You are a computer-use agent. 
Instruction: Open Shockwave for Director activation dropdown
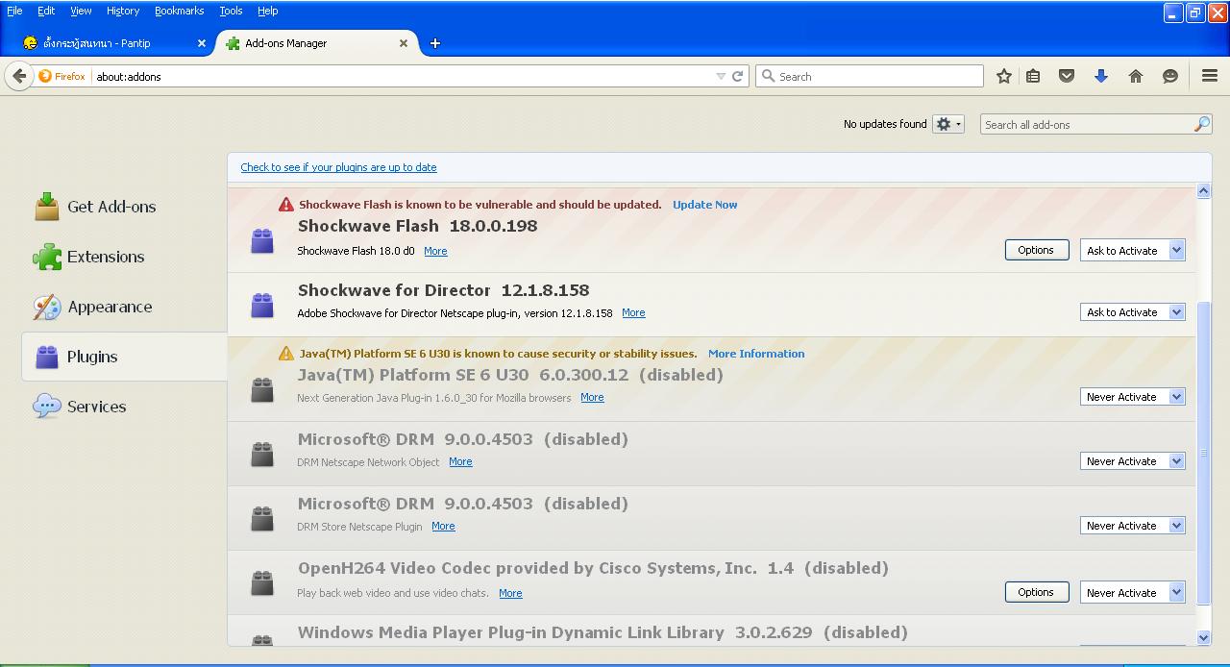click(x=1132, y=311)
